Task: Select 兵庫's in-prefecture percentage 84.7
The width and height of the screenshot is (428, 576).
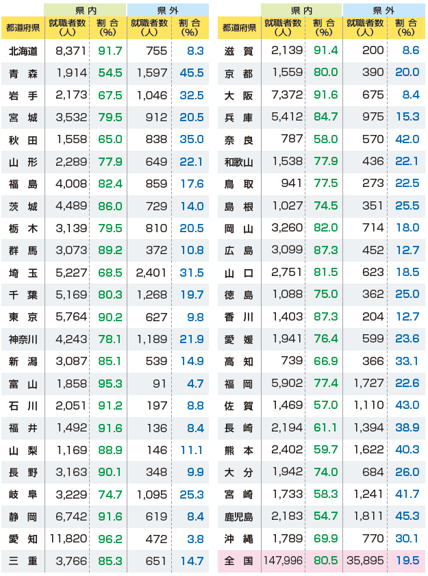Action: 326,117
